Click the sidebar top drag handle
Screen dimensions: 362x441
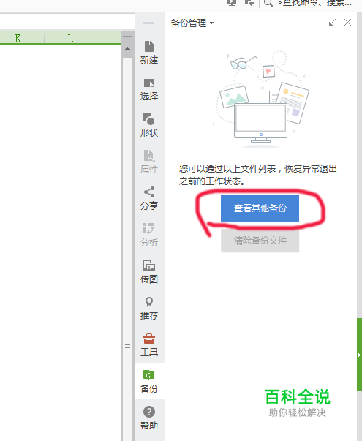point(148,23)
